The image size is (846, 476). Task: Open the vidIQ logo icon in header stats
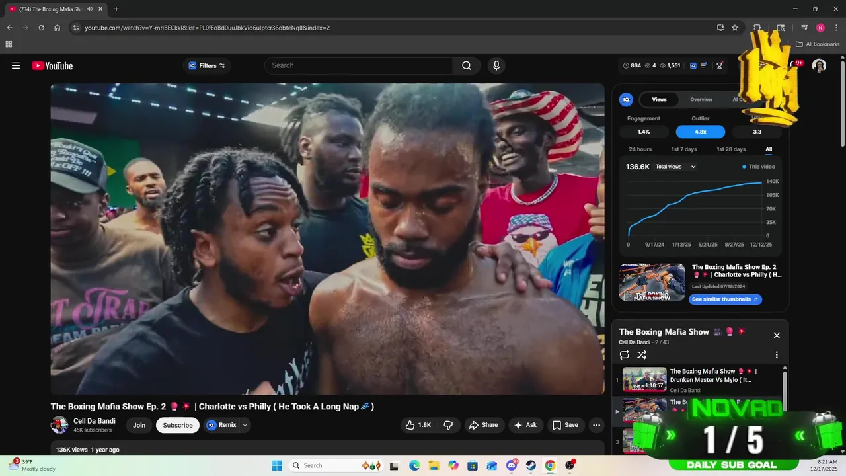(x=693, y=65)
